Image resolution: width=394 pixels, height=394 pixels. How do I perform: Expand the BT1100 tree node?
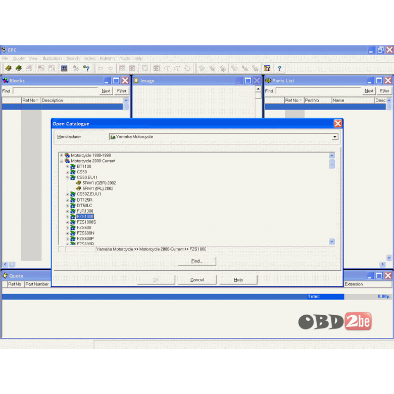click(67, 166)
